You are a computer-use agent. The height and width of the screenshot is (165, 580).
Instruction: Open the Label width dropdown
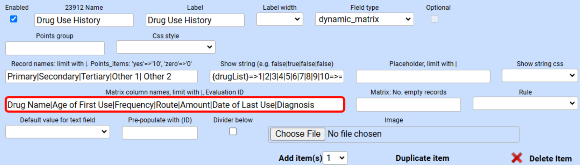[x=280, y=19]
